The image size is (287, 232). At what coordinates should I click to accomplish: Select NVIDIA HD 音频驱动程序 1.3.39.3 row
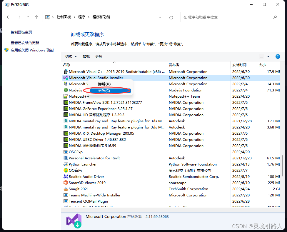coord(171,115)
